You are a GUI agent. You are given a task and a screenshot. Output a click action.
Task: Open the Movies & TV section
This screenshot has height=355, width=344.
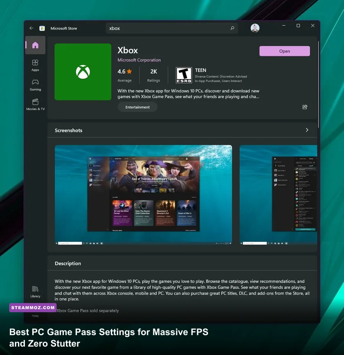[35, 105]
